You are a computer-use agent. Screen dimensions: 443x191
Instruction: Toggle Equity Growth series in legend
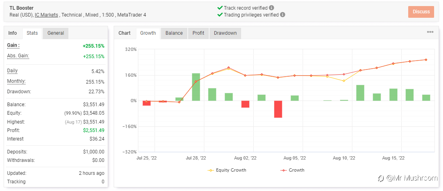click(227, 170)
